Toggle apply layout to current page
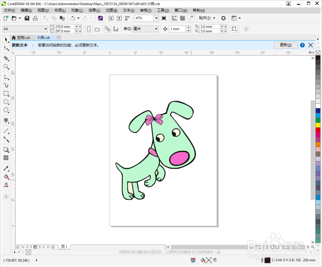322x267 pixels. click(x=116, y=29)
